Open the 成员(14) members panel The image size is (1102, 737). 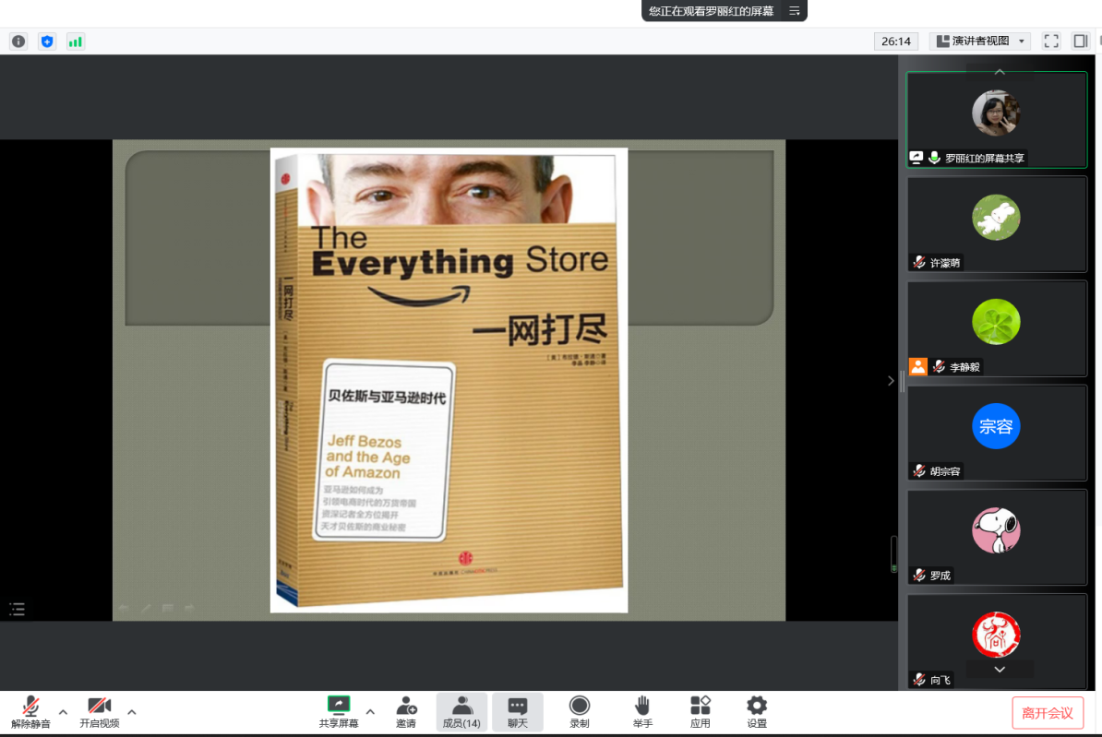(461, 712)
